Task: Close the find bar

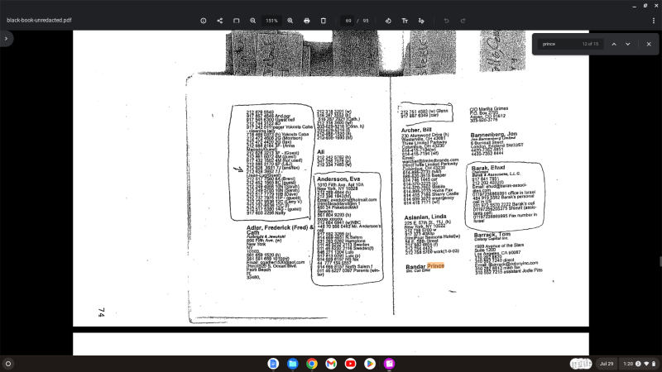Action: pyautogui.click(x=649, y=44)
